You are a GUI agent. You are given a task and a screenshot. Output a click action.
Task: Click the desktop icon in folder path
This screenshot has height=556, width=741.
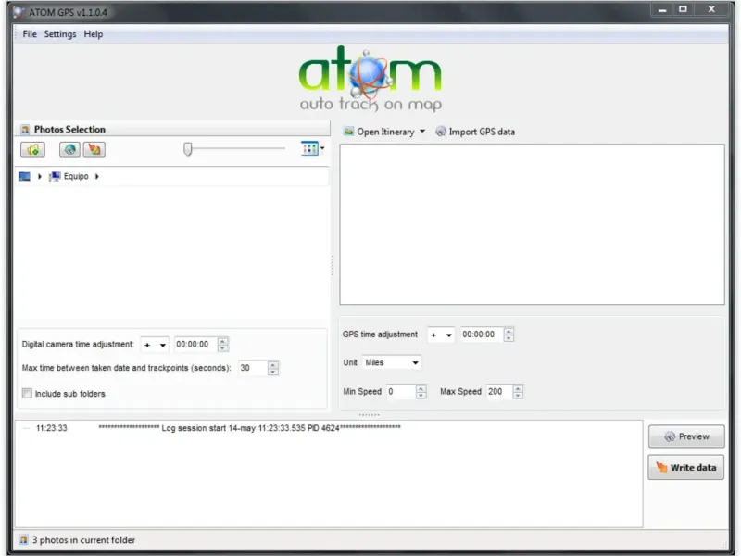pyautogui.click(x=24, y=176)
